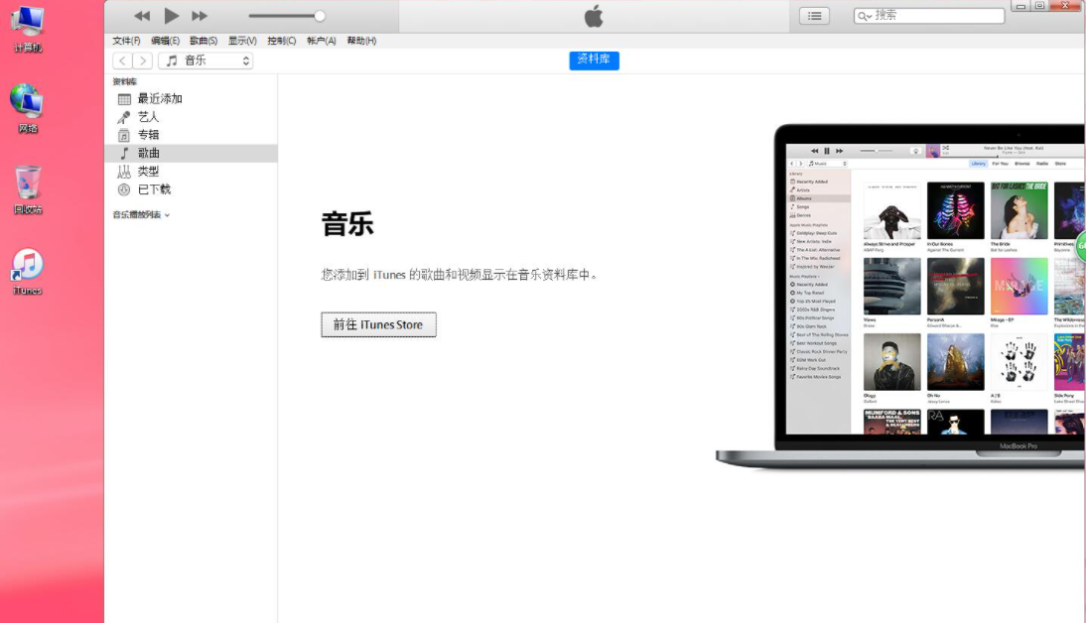This screenshot has height=623, width=1086.
Task: Select 类型 in the sidebar
Action: (x=192, y=171)
